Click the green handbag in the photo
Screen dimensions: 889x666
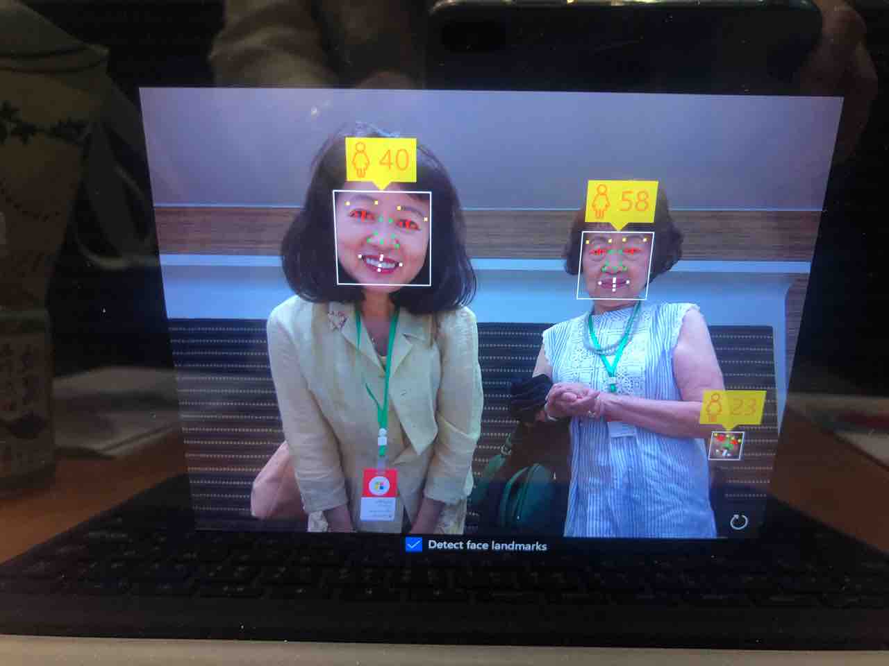(x=521, y=493)
